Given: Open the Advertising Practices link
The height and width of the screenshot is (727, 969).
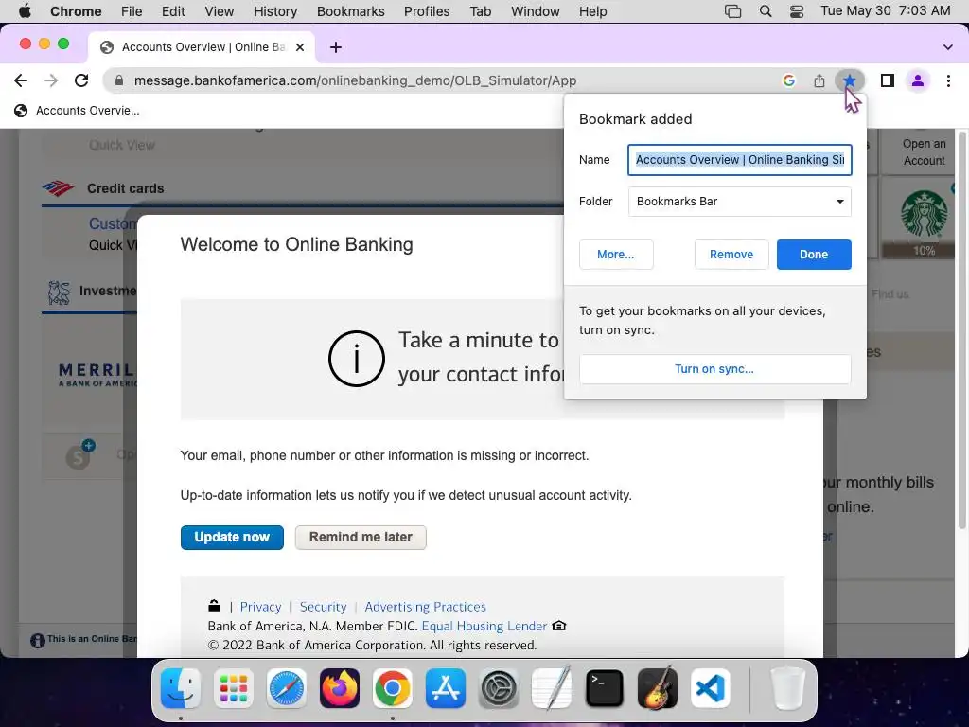Looking at the screenshot, I should click(x=425, y=607).
